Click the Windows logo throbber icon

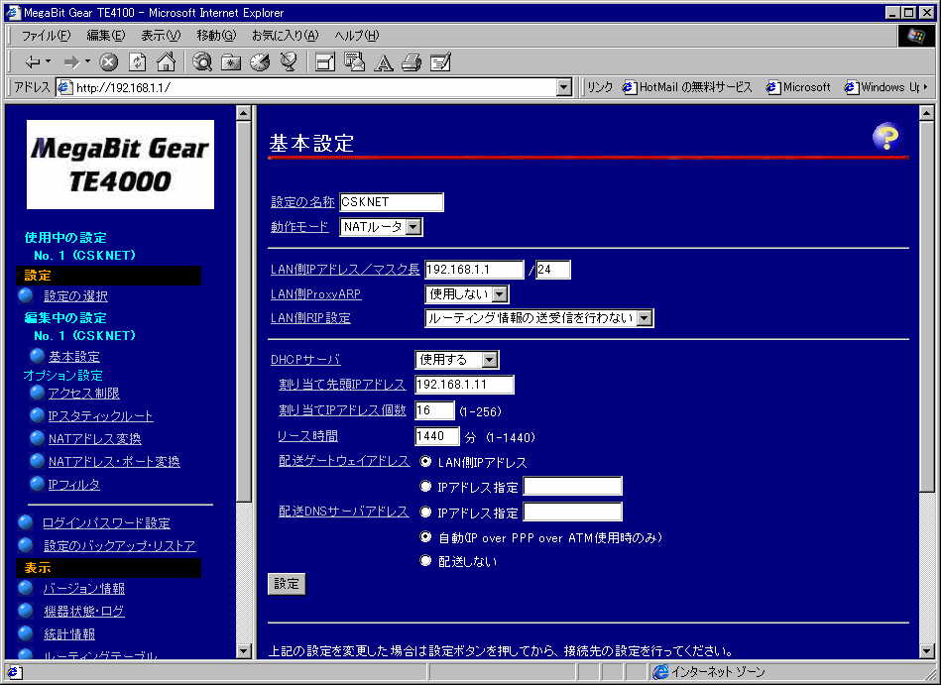coord(915,36)
